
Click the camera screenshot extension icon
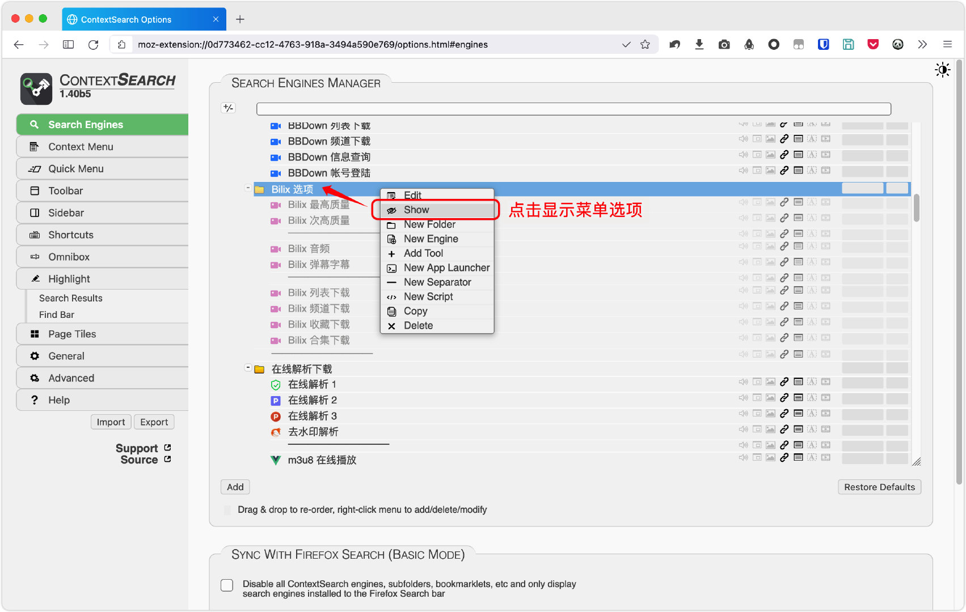coord(724,45)
